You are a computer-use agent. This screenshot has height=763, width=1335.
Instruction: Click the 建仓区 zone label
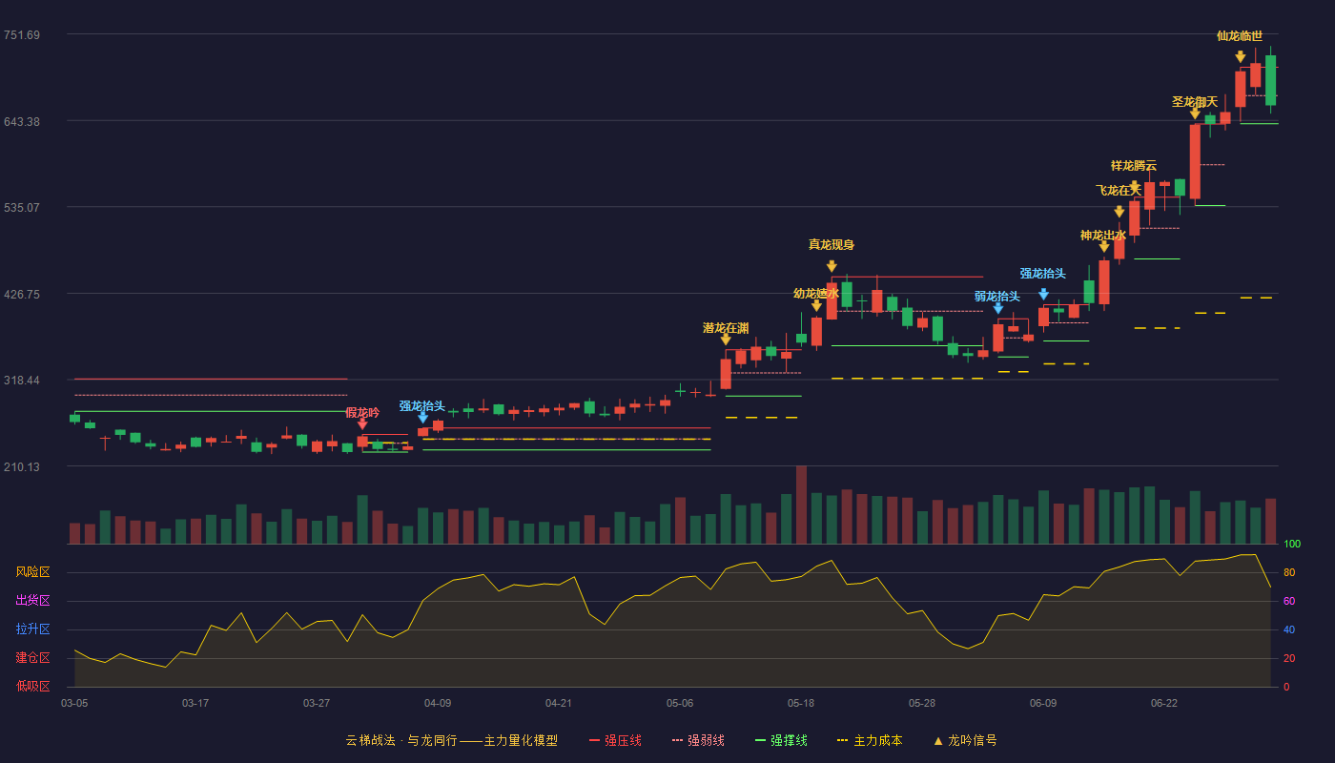coord(32,658)
